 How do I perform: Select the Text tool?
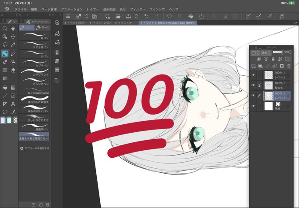click(13, 104)
